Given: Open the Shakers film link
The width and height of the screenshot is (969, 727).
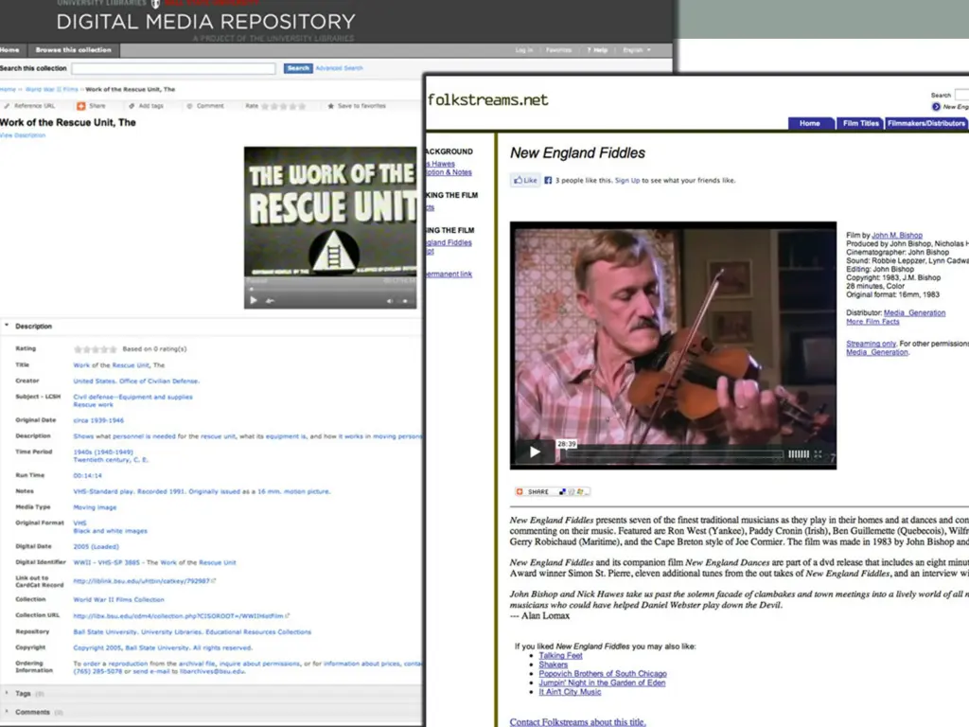Looking at the screenshot, I should pos(553,665).
